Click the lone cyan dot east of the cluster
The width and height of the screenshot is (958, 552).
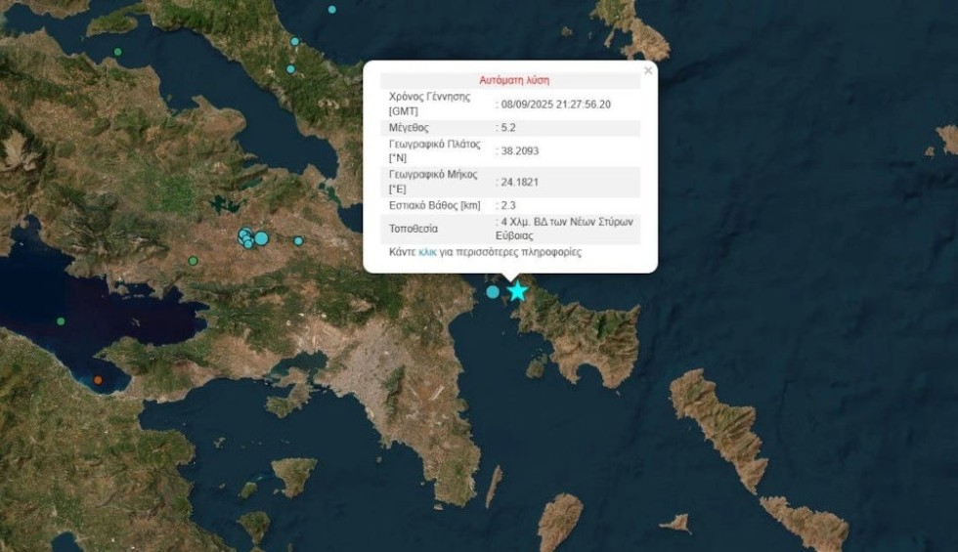point(298,241)
